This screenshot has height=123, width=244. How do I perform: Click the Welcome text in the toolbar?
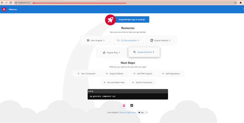pyautogui.click(x=13, y=10)
